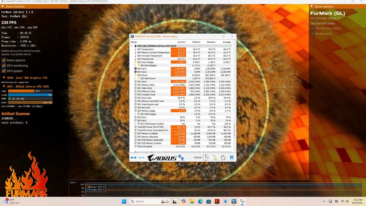Expand GPU Rail Powers

(x=135, y=78)
